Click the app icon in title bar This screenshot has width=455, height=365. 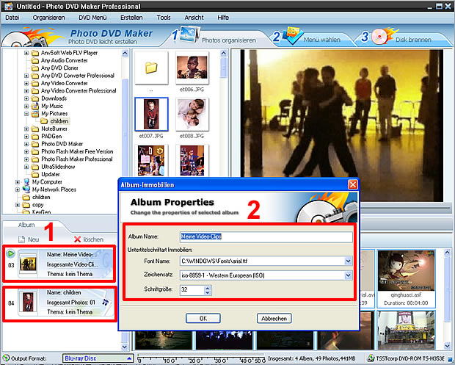(8, 6)
